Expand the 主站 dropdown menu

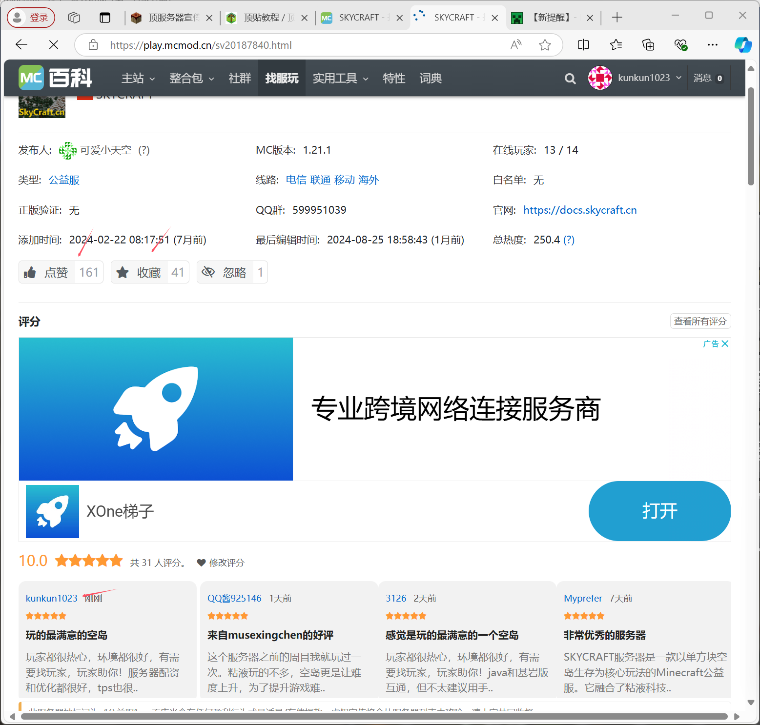(138, 78)
